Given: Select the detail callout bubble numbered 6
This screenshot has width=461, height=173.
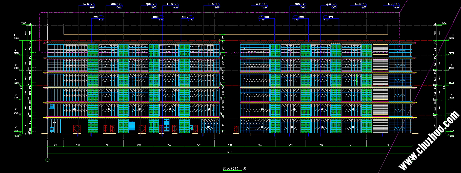Looking at the screenshot, I should coord(396,5).
